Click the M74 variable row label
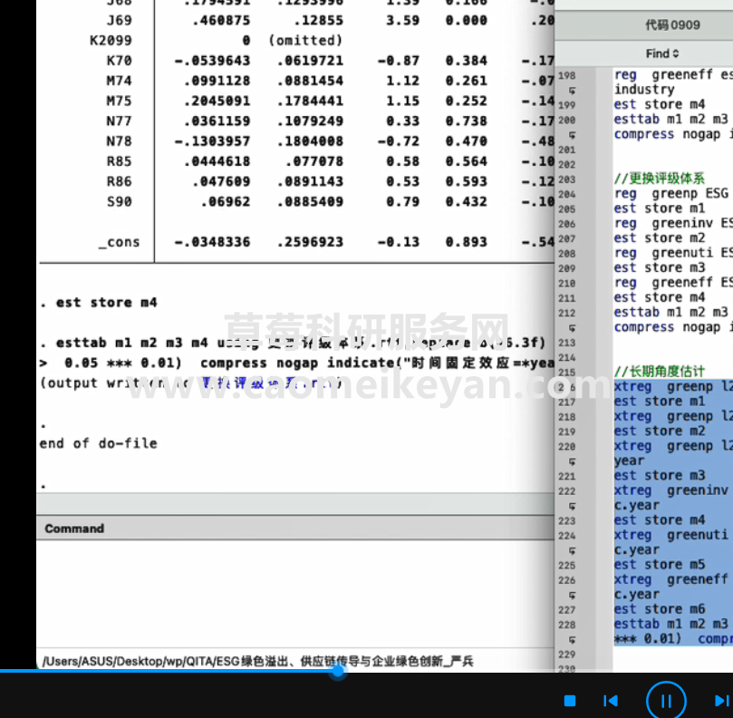 click(x=120, y=81)
